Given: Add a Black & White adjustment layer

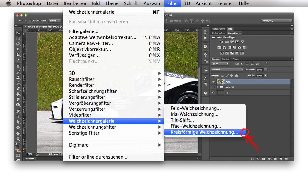Looking at the screenshot, I should (x=229, y=47).
